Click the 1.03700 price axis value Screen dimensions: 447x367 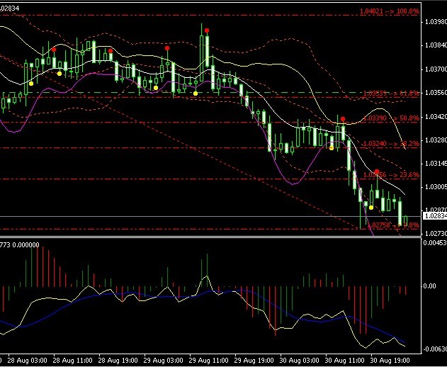coord(436,69)
